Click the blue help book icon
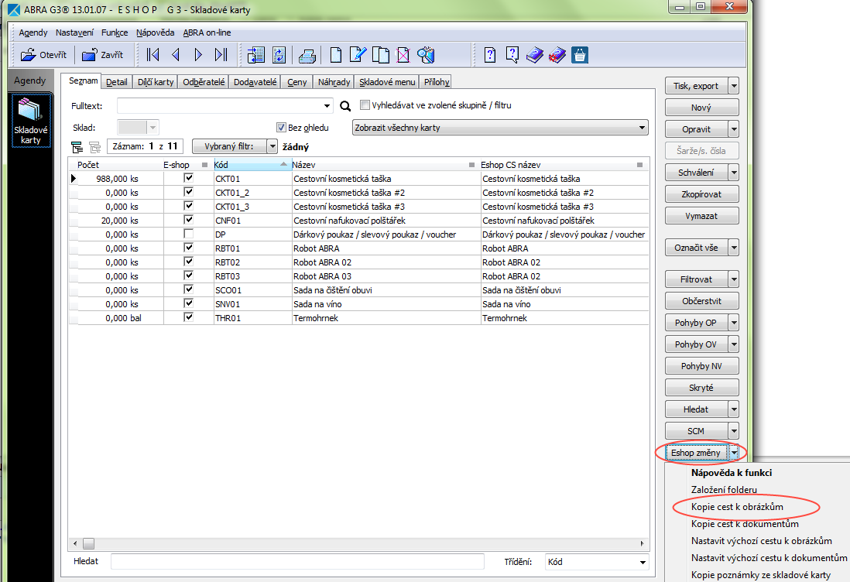The height and width of the screenshot is (582, 850). pyautogui.click(x=534, y=55)
